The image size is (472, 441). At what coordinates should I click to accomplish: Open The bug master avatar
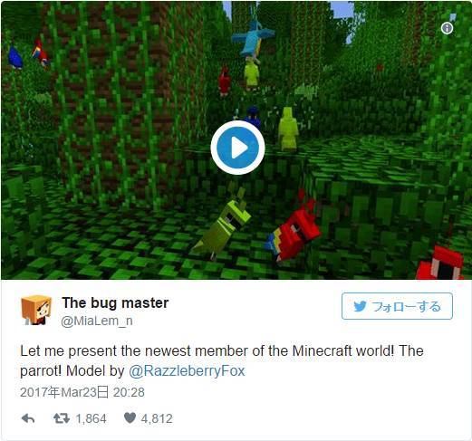click(36, 310)
